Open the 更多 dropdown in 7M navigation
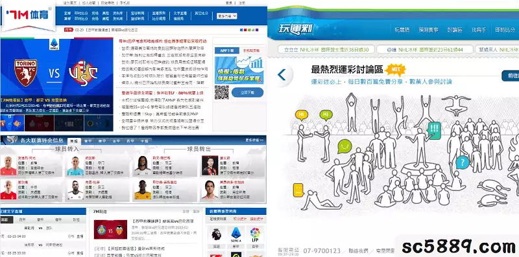This screenshot has width=519, height=257. tap(226, 16)
